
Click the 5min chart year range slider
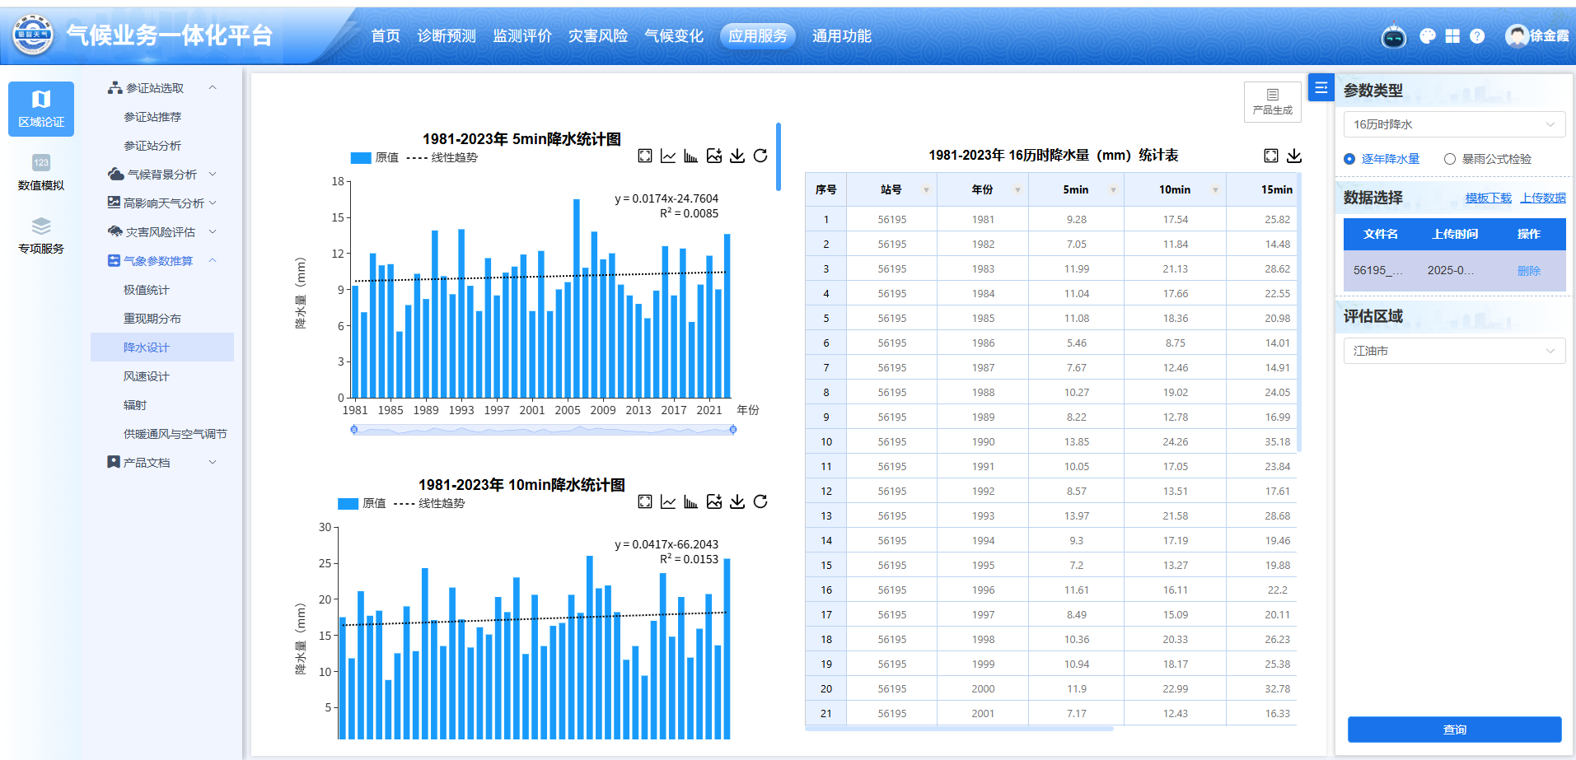pyautogui.click(x=544, y=429)
